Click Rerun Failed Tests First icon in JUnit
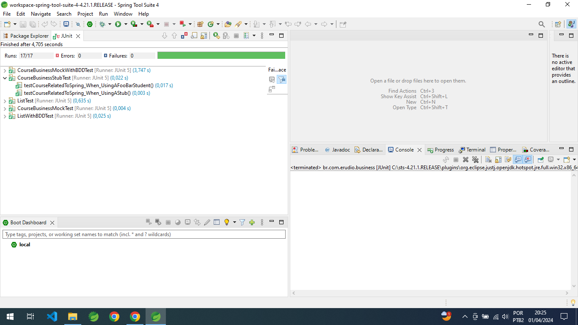The width and height of the screenshot is (578, 325). 226,36
